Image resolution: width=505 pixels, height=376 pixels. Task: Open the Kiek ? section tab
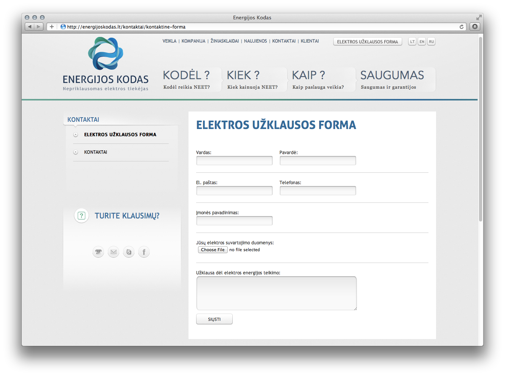click(x=256, y=80)
